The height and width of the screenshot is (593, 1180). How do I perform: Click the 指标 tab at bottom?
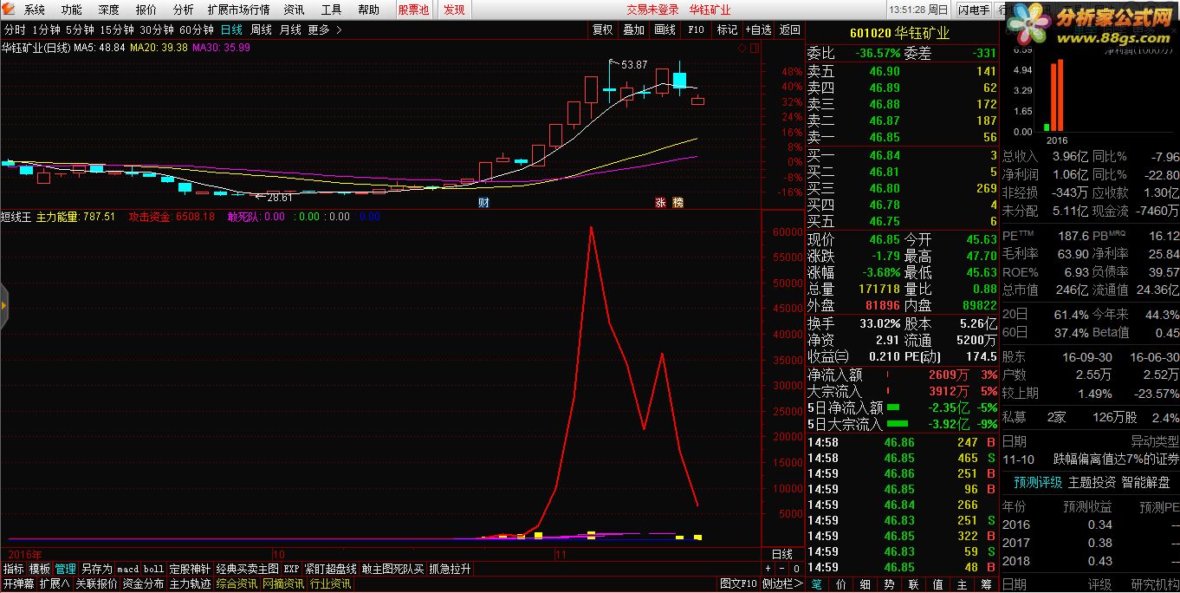tap(14, 569)
